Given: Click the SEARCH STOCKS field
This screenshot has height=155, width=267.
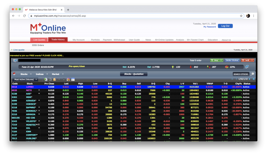Looking at the screenshot, I should click(x=241, y=74).
